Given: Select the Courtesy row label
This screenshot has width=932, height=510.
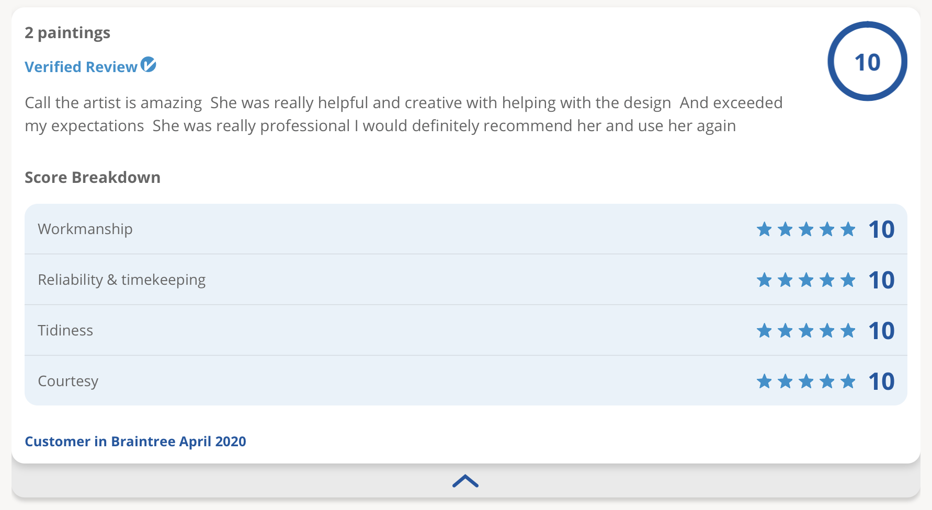Looking at the screenshot, I should (68, 381).
